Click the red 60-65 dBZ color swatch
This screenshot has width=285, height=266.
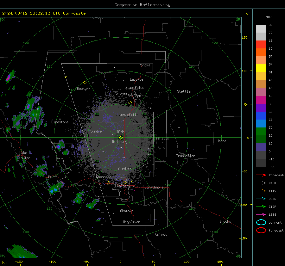(x=261, y=45)
